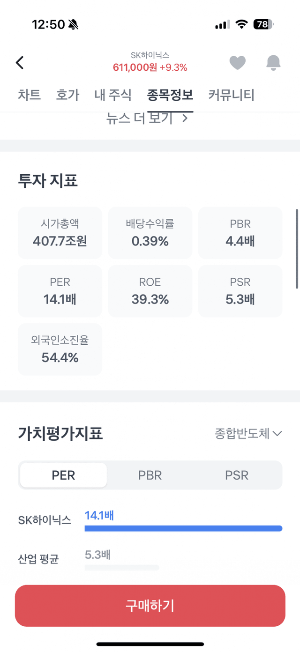Open 뉴스 더 보기 link
The width and height of the screenshot is (300, 652).
point(147,119)
